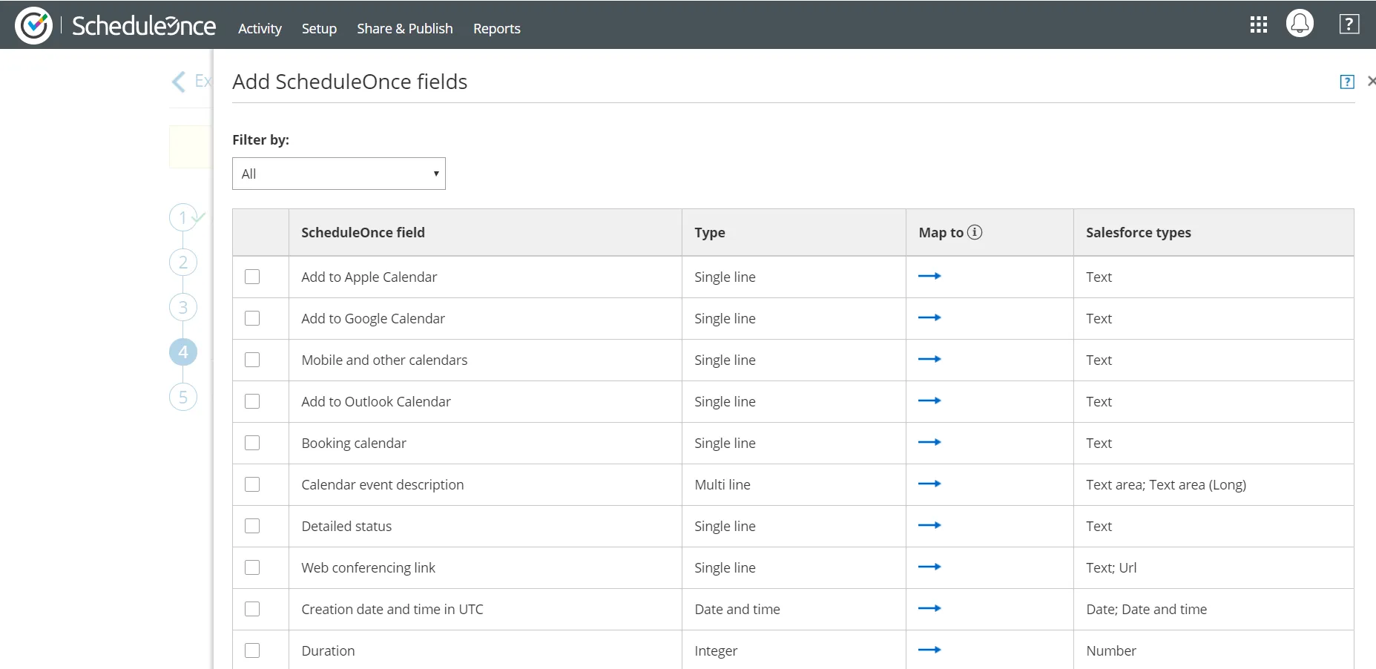Select the current wizard step 4

tap(183, 352)
